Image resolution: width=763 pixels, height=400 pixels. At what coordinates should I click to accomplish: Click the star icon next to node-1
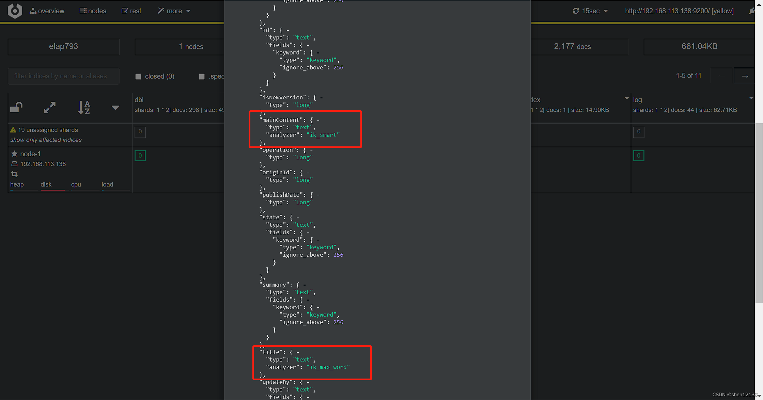pos(14,154)
